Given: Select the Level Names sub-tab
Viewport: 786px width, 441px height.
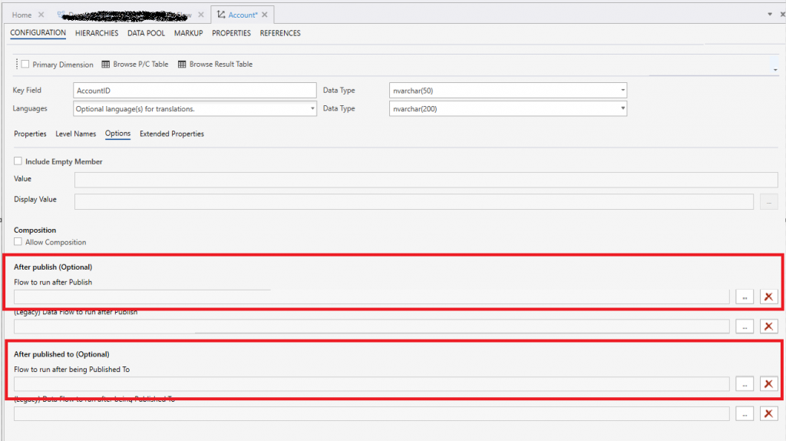Looking at the screenshot, I should 75,134.
